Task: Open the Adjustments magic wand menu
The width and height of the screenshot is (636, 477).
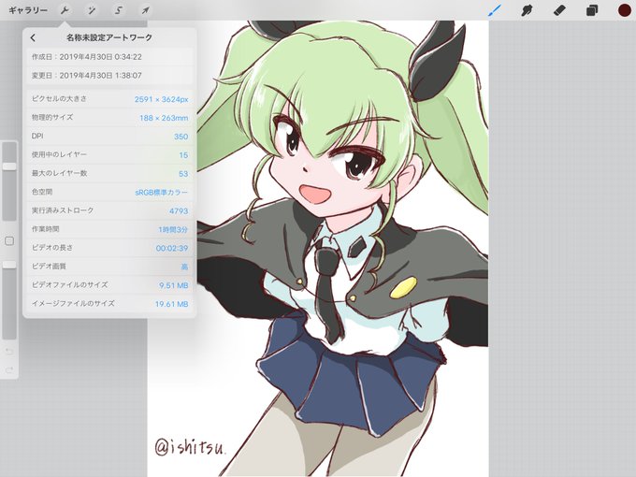Action: 92,10
